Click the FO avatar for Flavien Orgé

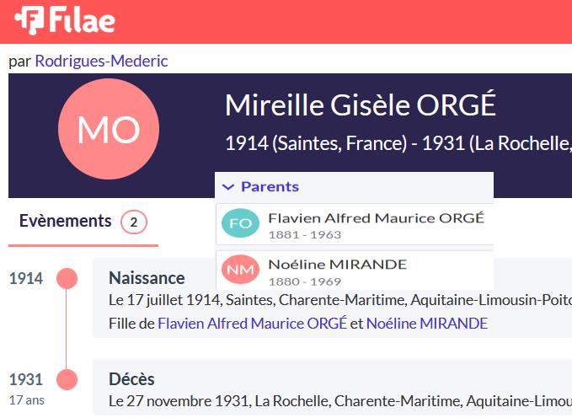point(240,223)
